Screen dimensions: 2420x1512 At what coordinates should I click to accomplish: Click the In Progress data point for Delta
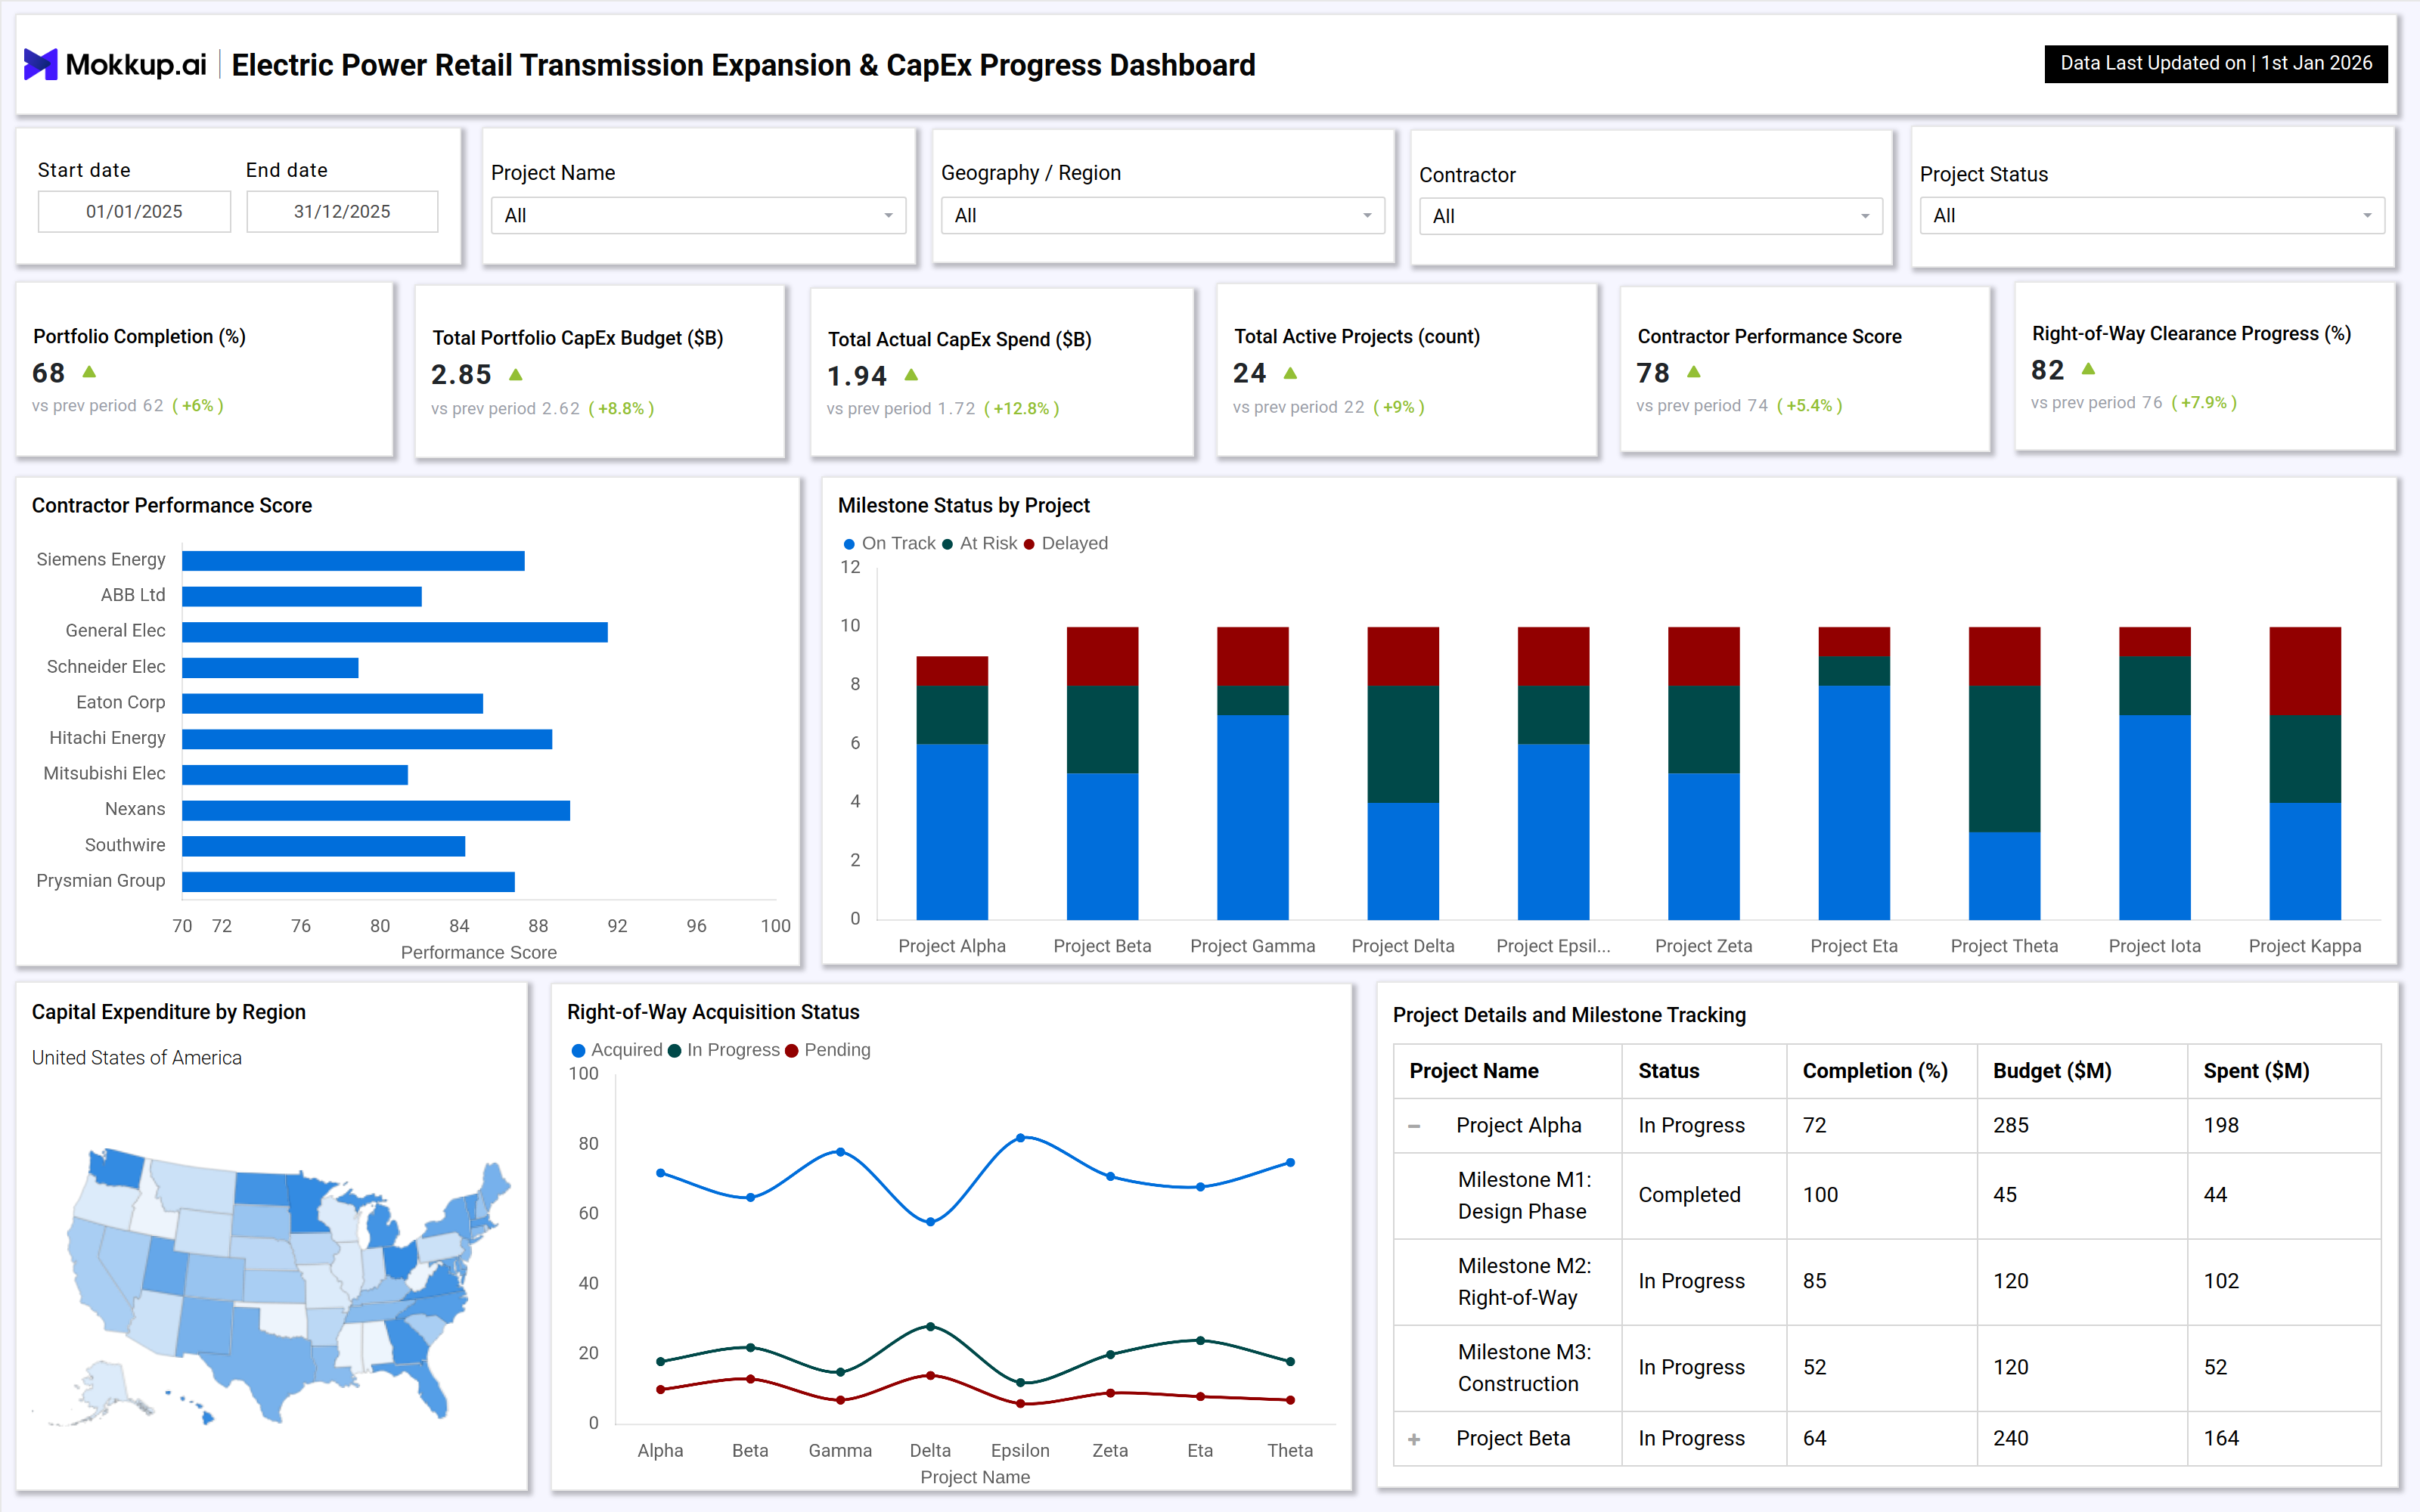click(930, 1327)
